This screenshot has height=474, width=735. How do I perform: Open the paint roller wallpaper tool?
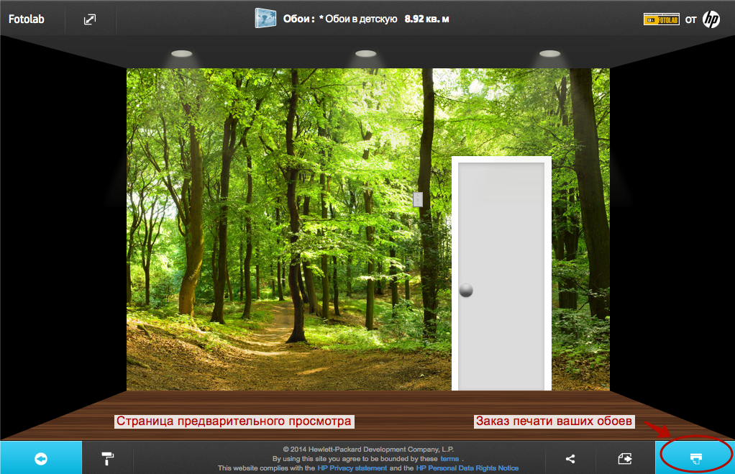(x=108, y=458)
